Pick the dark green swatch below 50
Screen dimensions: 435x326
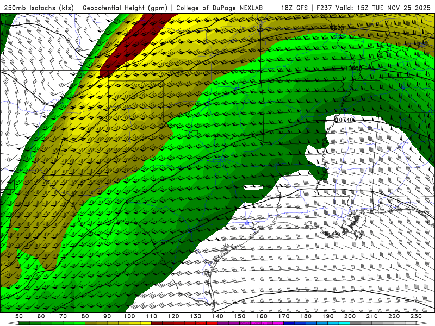[24, 323]
